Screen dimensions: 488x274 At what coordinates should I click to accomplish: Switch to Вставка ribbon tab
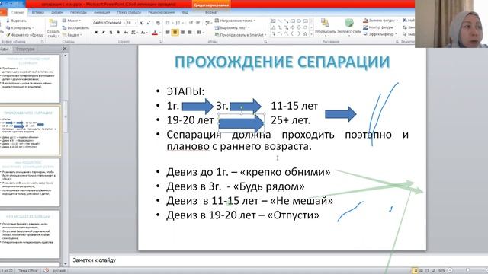pos(37,12)
